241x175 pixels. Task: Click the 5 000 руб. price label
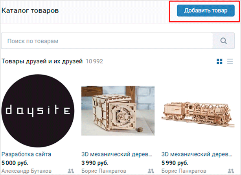tap(15, 163)
